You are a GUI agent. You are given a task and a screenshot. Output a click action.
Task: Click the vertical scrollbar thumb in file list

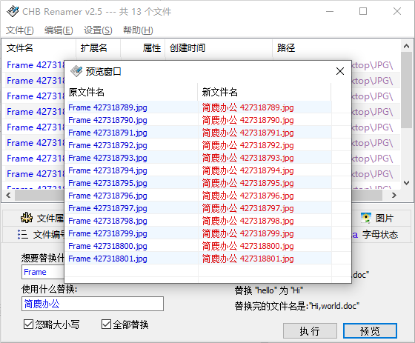(407, 90)
